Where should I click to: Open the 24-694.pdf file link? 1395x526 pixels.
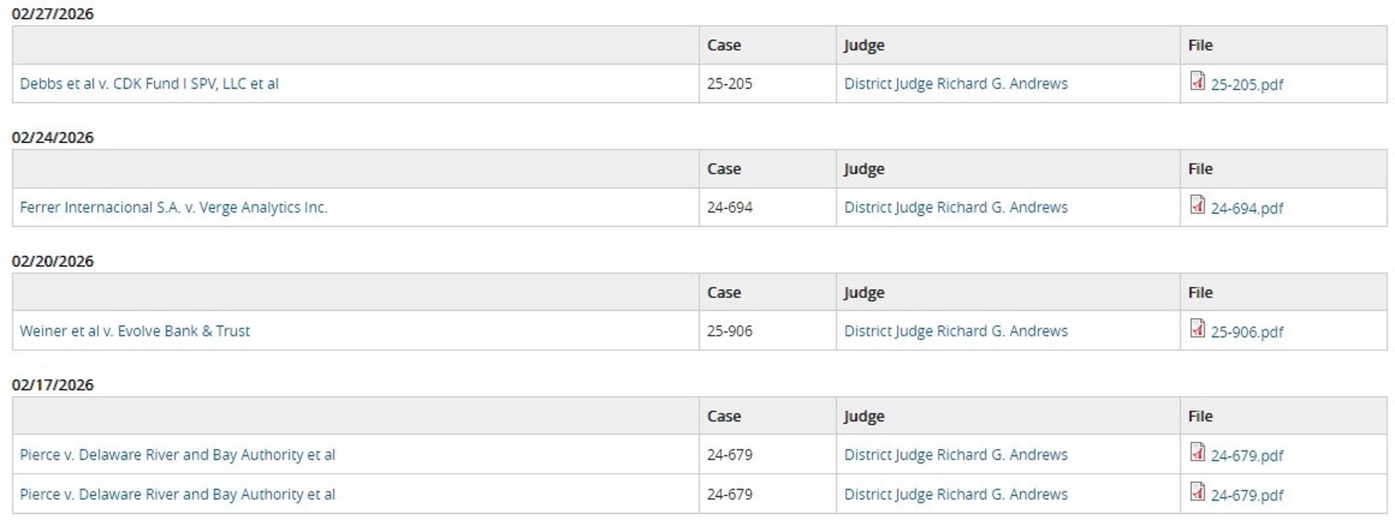[x=1247, y=208]
